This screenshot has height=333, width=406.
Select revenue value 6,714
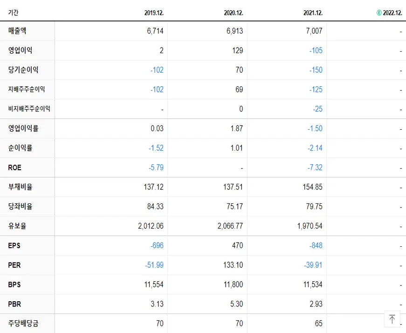(x=155, y=31)
